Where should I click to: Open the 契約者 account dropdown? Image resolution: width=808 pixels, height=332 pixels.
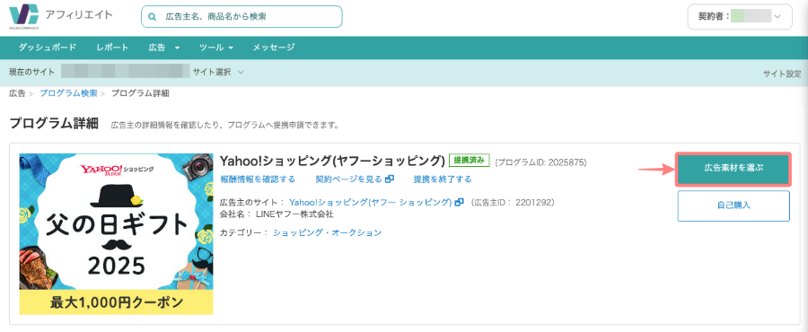[740, 17]
